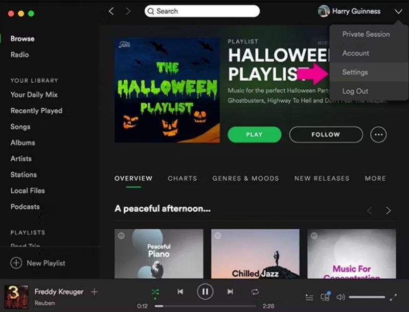Image resolution: width=409 pixels, height=312 pixels.
Task: Go back with the left navigation arrow
Action: click(111, 11)
